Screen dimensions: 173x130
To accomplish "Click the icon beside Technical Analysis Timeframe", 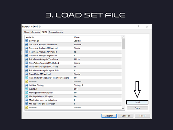I will click(x=26, y=44).
